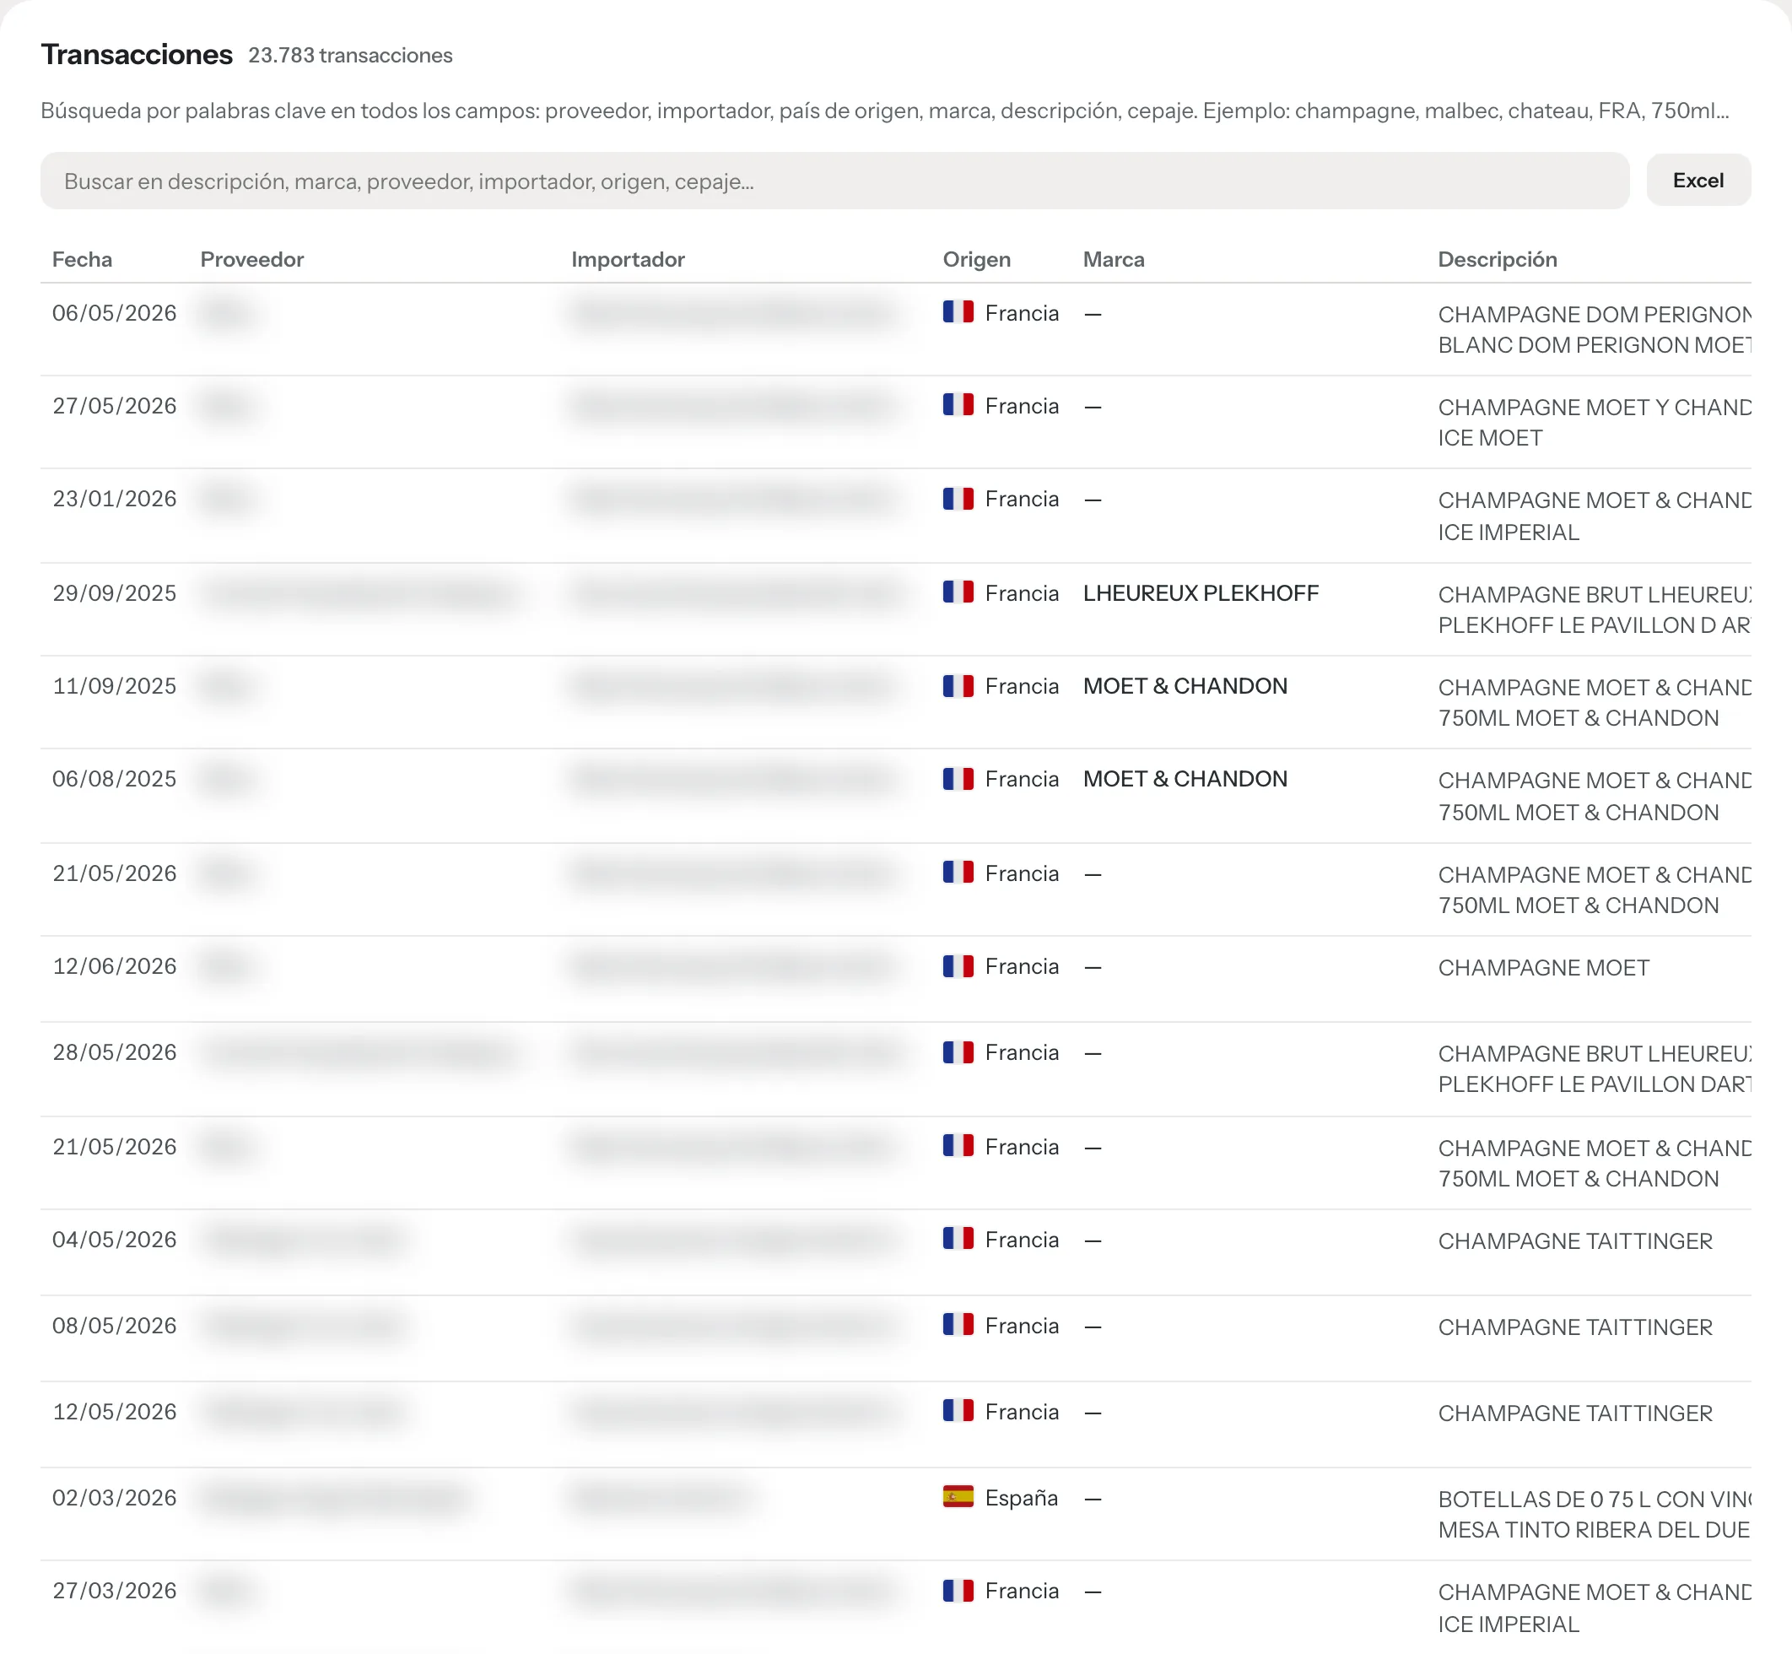
Task: Select the date 27/03/2026
Action: [115, 1592]
